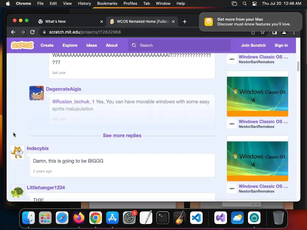The image size is (307, 230).
Task: Toggle the Chrome side panel icon
Action: pos(275,33)
